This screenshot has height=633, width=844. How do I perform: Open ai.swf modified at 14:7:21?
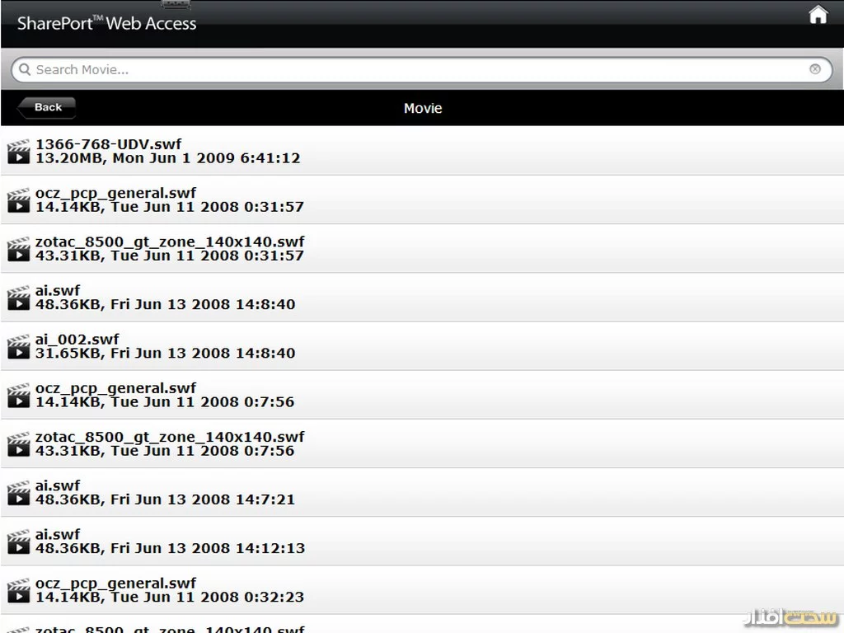pos(58,485)
